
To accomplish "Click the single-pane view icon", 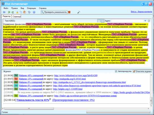I will [99, 21].
